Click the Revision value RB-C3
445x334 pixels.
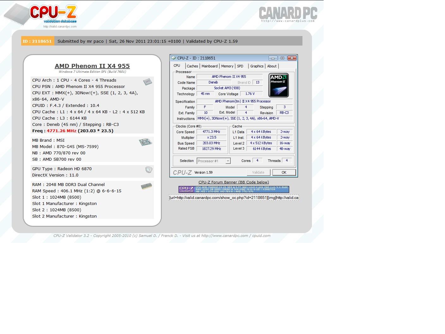(284, 113)
